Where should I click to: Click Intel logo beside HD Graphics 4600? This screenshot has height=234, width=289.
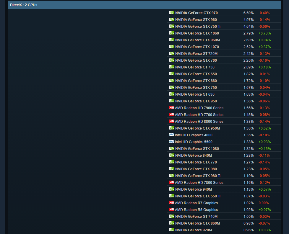tap(172, 135)
